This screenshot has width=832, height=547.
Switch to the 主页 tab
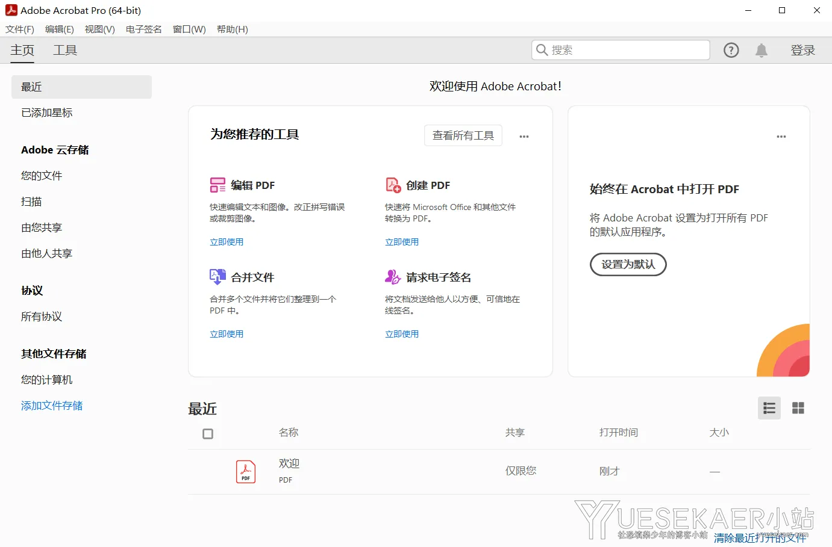tap(22, 51)
